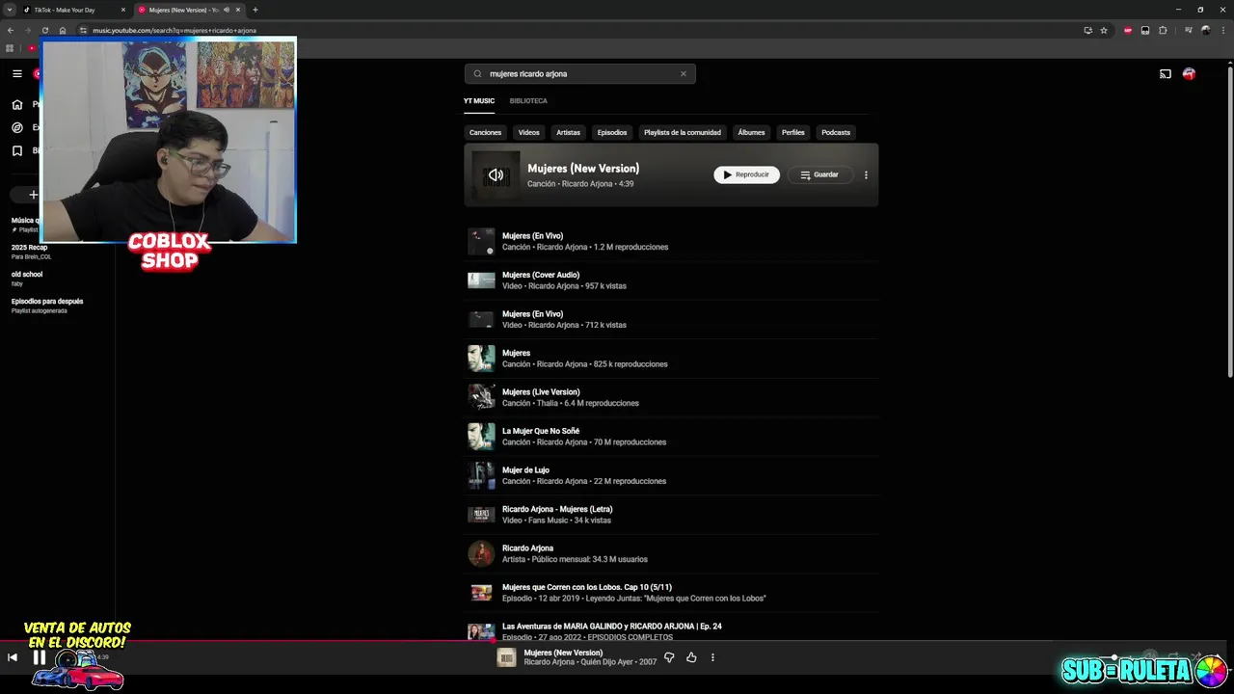Open the '2025 Recap' playlist in sidebar

point(30,252)
